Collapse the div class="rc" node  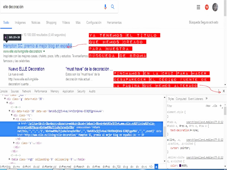(12, 115)
